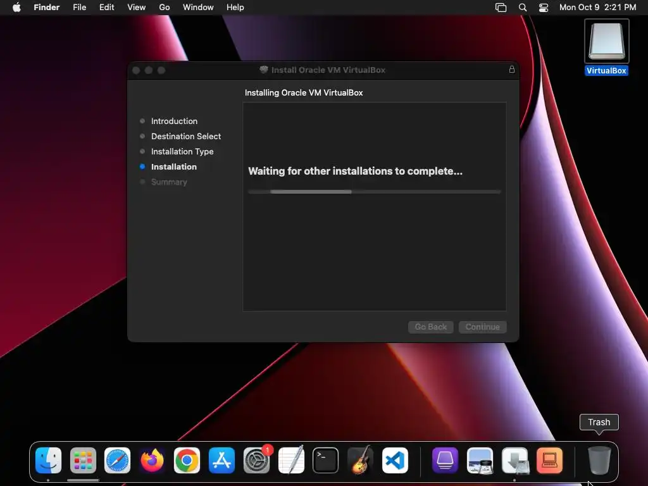Image resolution: width=648 pixels, height=486 pixels.
Task: Open the Trash in the dock
Action: click(x=599, y=460)
